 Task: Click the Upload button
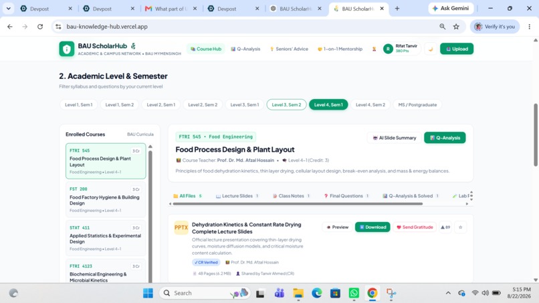click(457, 49)
